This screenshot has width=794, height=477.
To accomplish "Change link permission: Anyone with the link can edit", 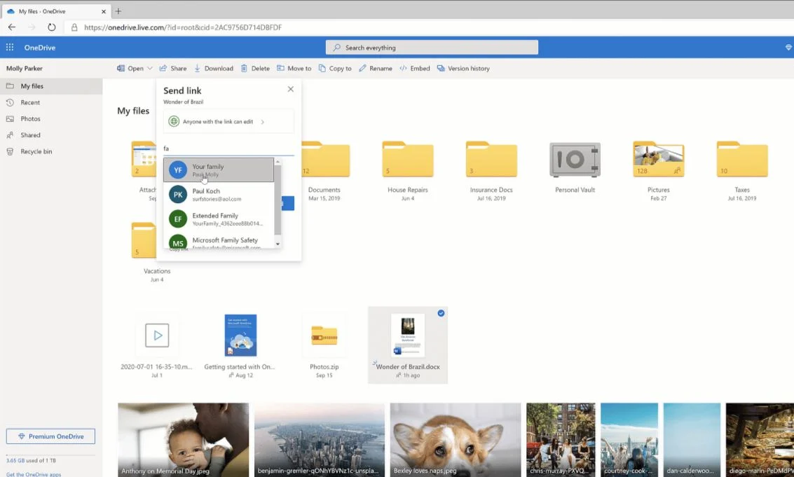I will click(229, 122).
